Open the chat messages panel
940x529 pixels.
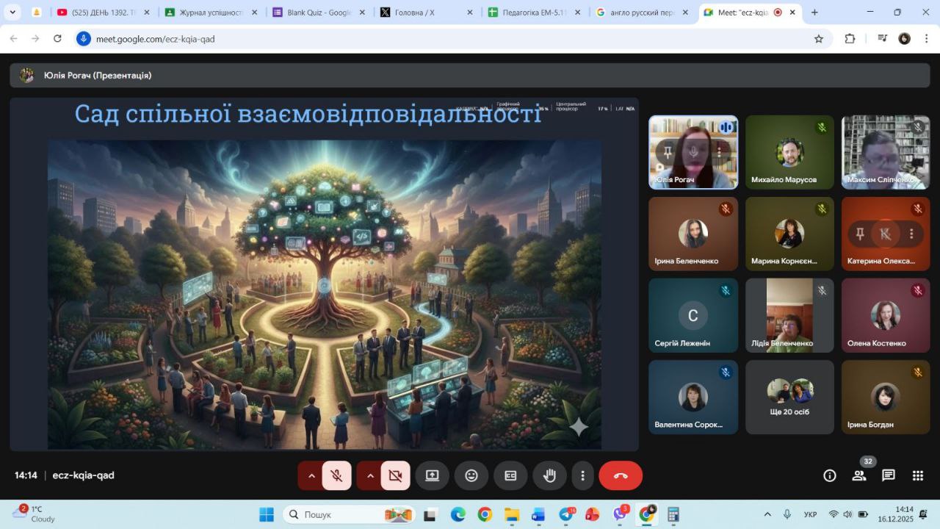889,475
